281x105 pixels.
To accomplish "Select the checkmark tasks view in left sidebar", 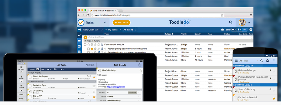I will point(79,35).
